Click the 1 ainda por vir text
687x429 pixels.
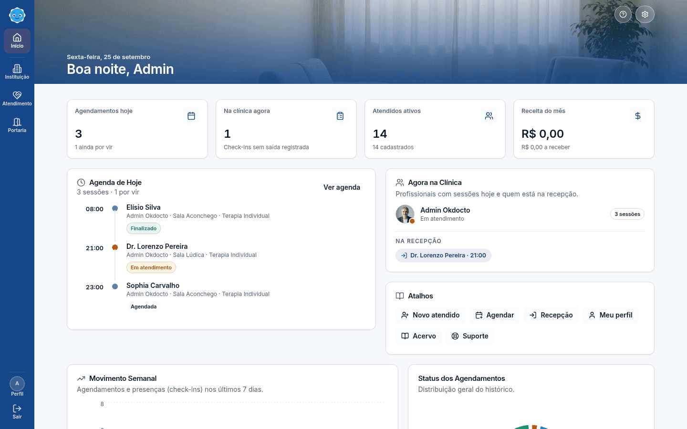[x=94, y=147]
